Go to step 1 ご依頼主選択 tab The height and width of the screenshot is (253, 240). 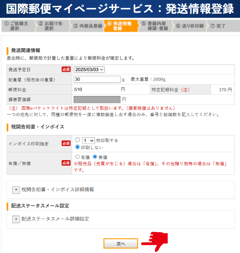click(x=17, y=26)
